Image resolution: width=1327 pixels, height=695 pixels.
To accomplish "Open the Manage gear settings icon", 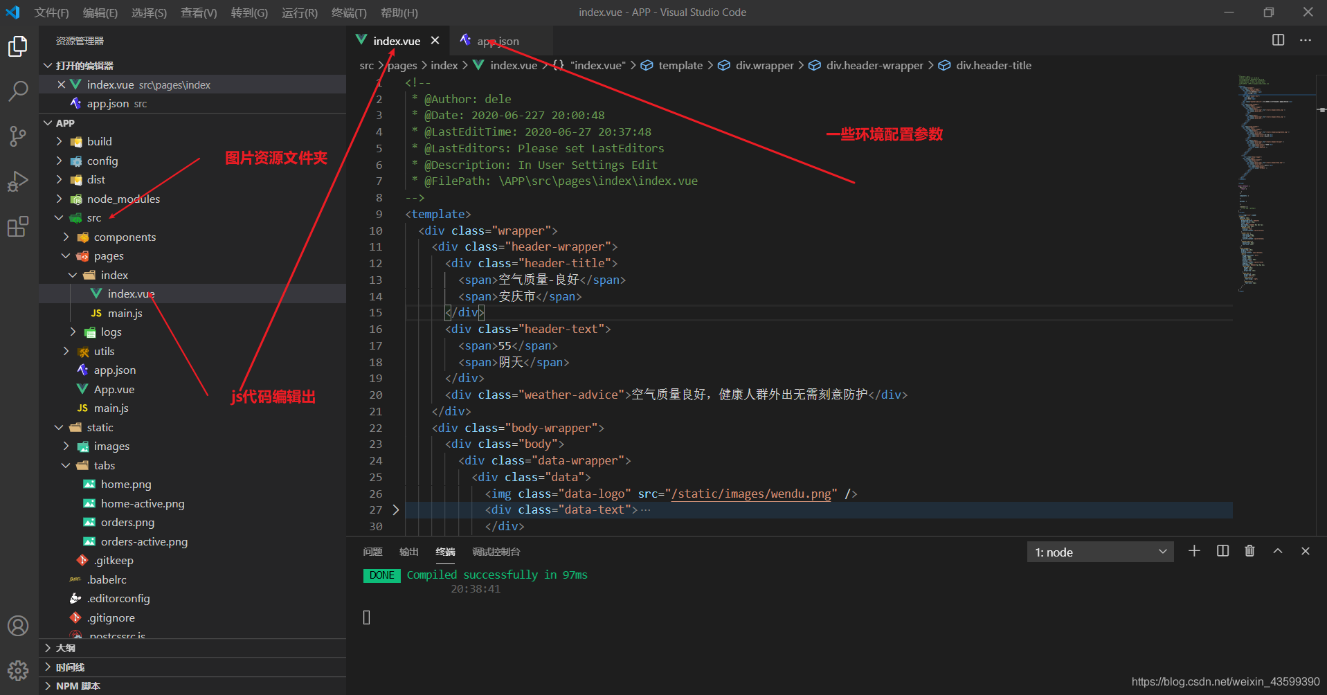I will click(18, 670).
